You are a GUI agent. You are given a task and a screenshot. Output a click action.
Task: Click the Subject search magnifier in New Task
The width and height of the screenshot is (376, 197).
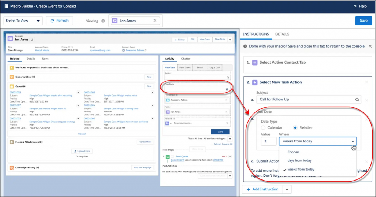point(228,78)
